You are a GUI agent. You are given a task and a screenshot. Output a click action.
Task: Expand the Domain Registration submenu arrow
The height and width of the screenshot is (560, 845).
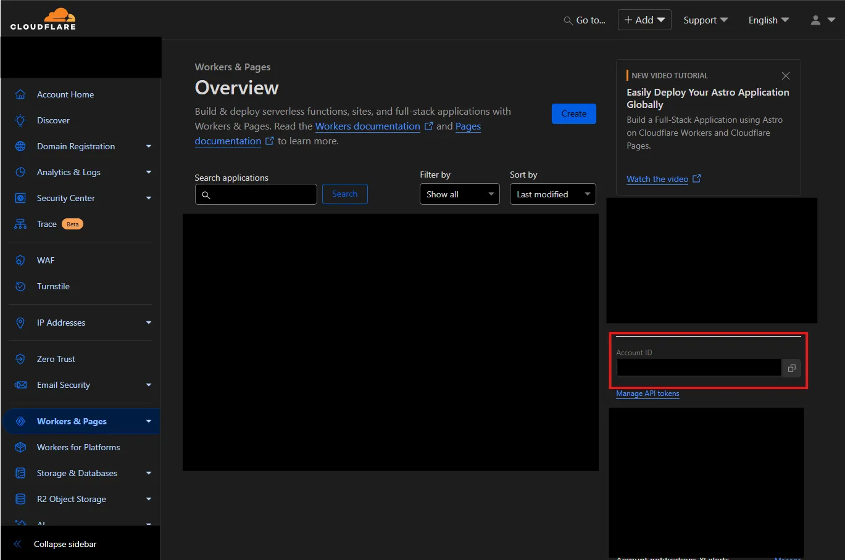click(x=148, y=146)
